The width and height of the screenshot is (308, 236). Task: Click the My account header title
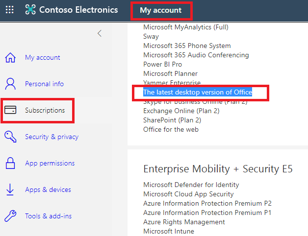(160, 10)
